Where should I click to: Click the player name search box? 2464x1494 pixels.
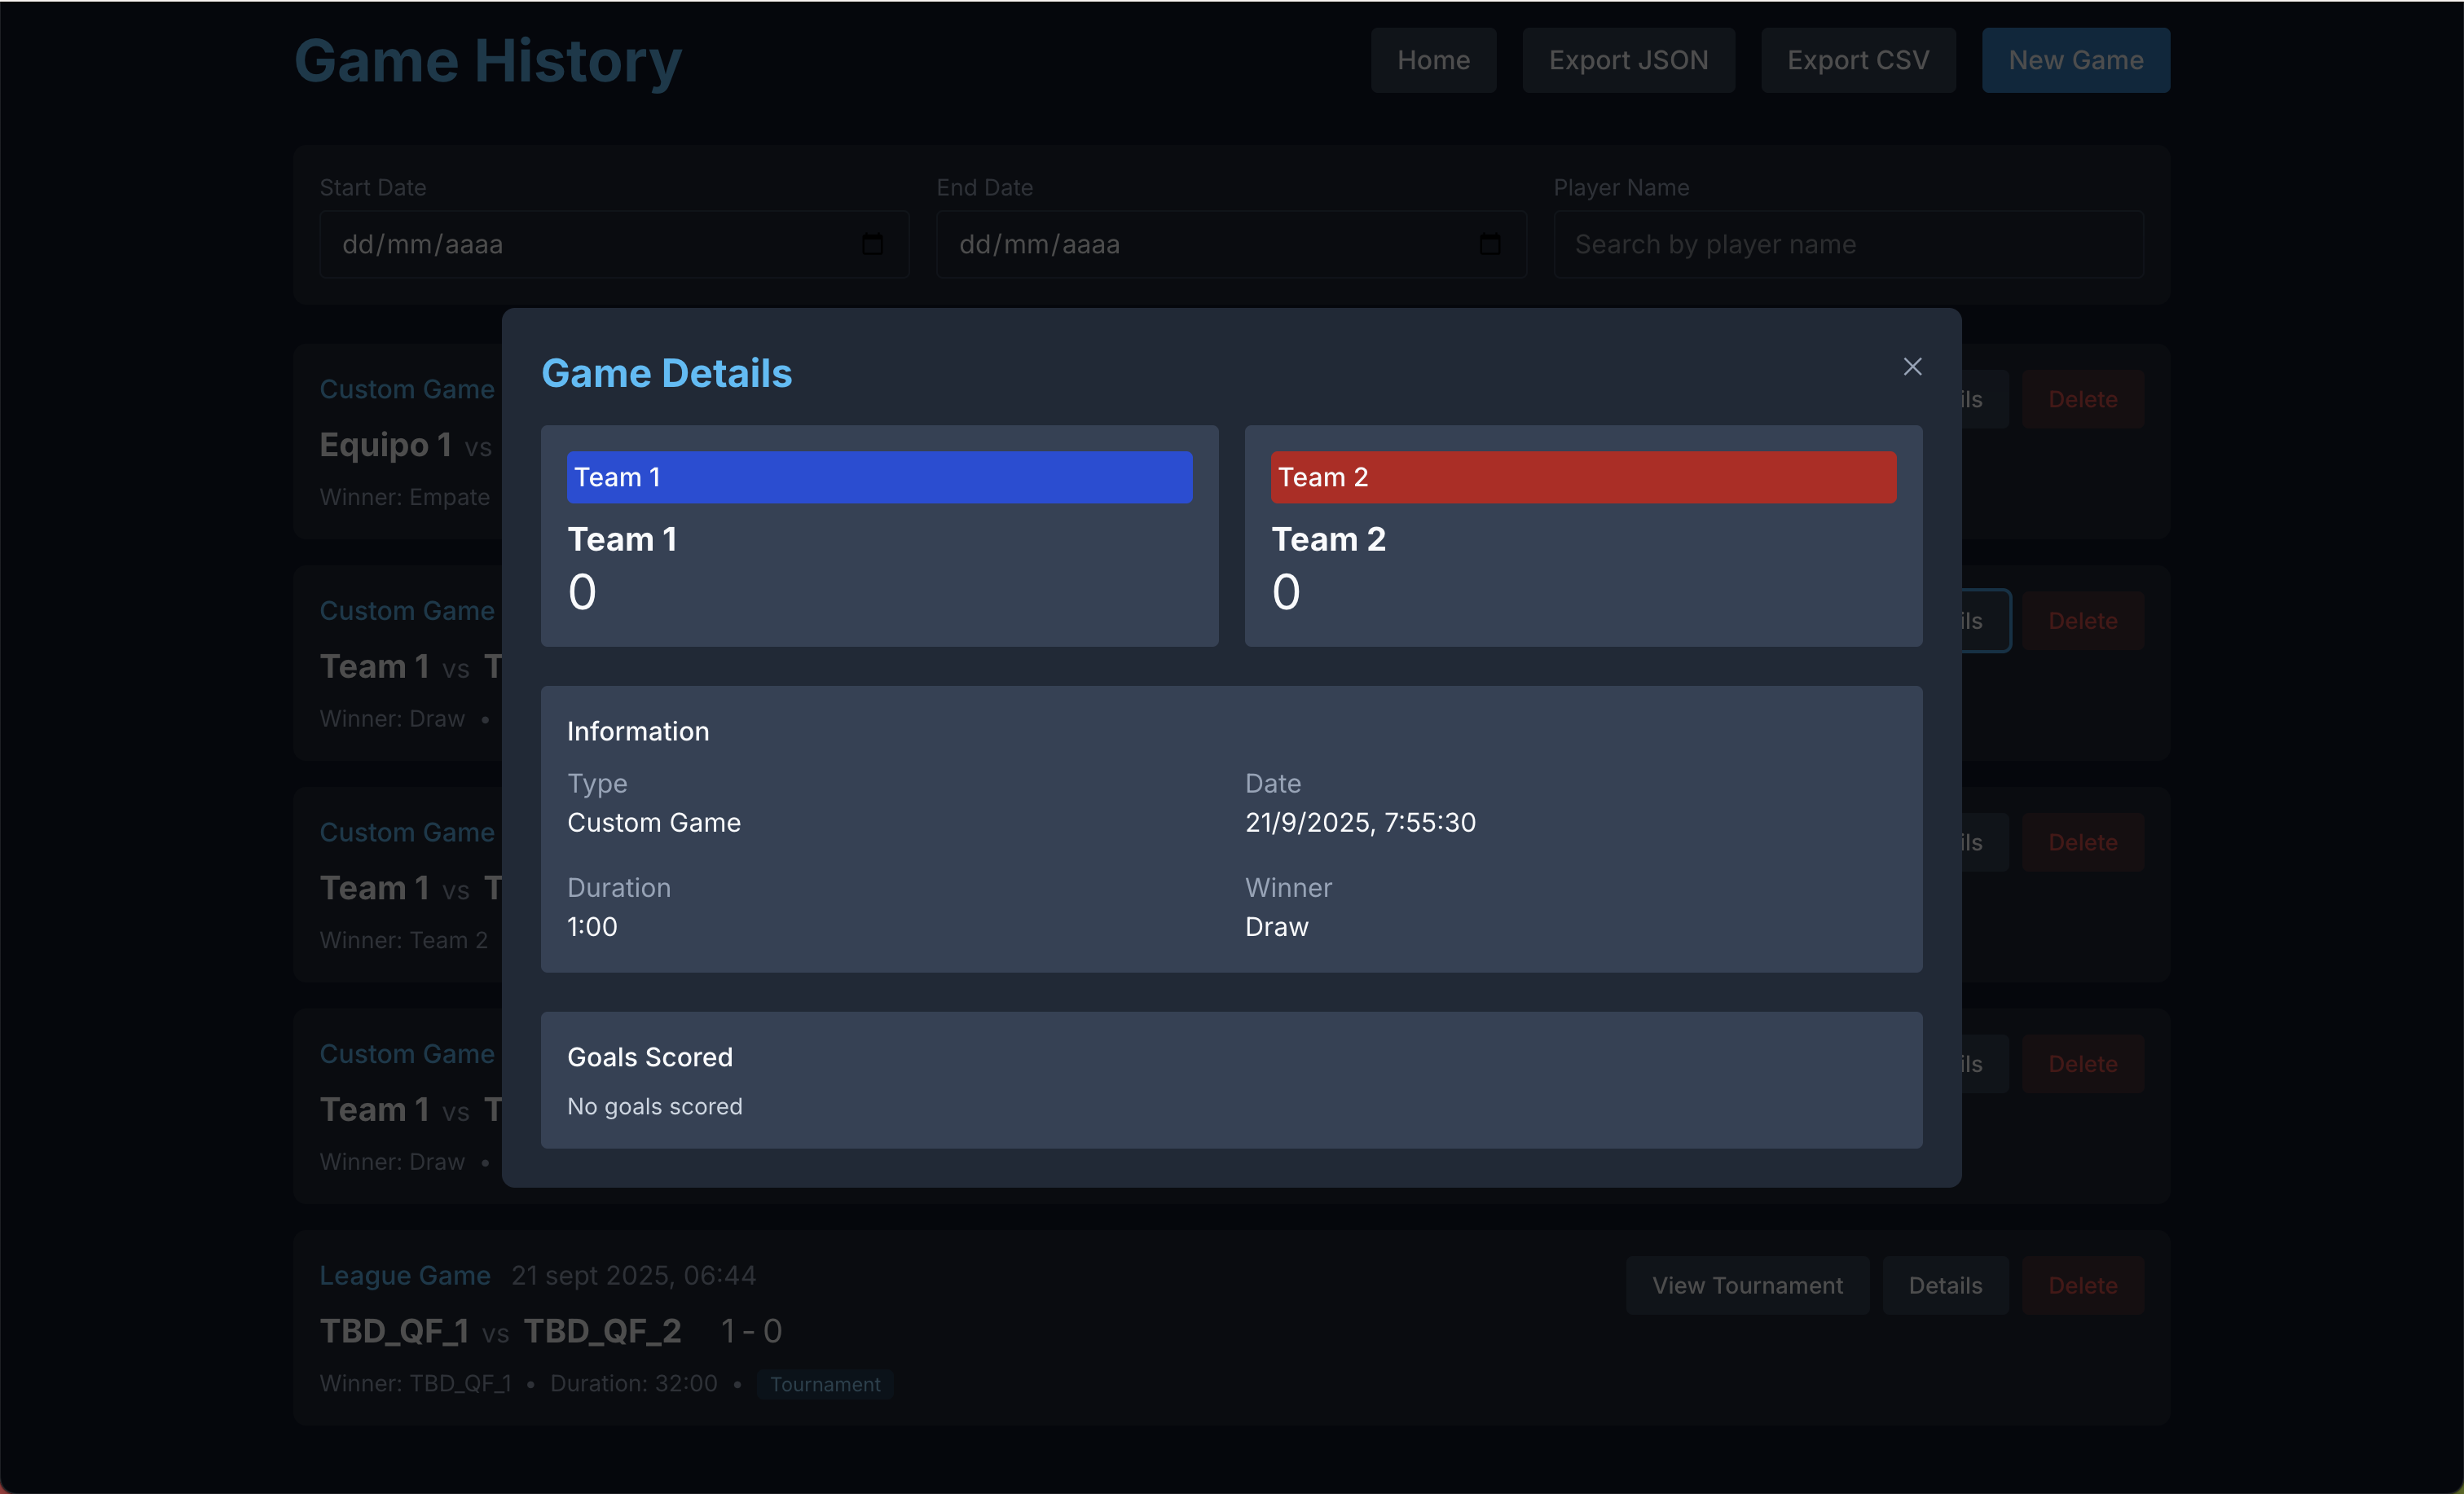tap(1848, 244)
